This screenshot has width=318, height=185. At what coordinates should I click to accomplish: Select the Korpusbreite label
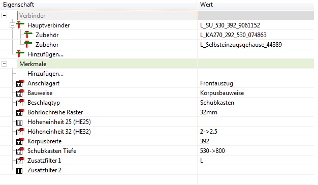pos(44,141)
